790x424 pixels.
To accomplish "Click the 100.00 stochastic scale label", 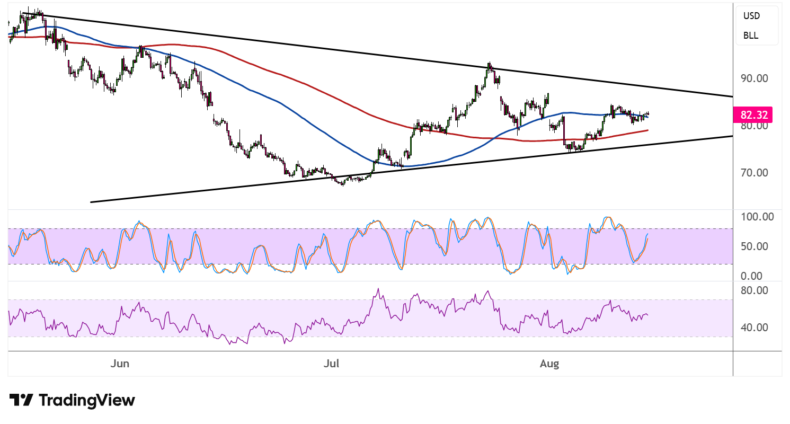I will click(x=757, y=217).
